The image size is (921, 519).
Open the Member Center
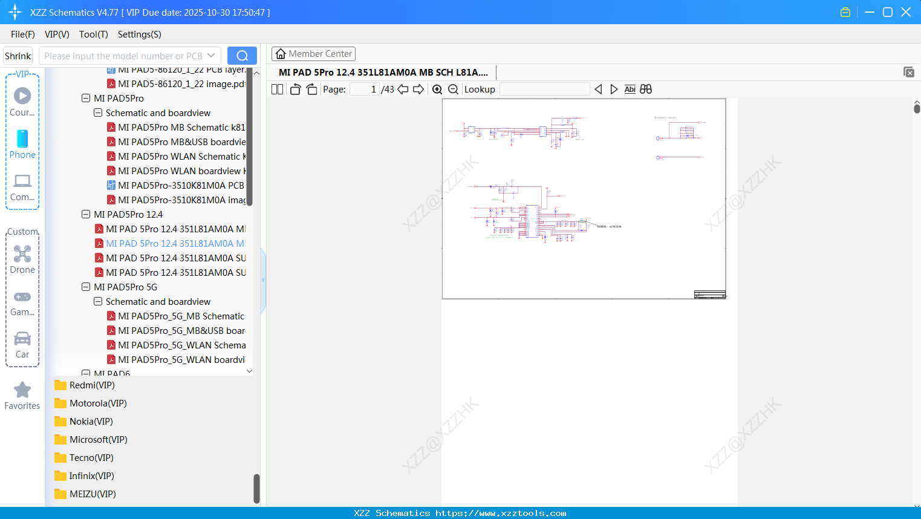tap(313, 54)
